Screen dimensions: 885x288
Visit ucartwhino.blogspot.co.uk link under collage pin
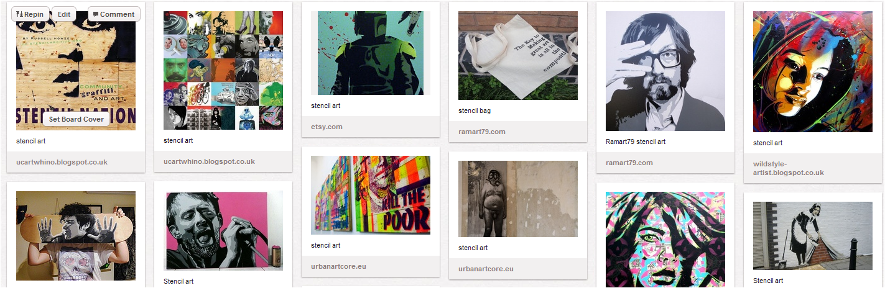209,161
